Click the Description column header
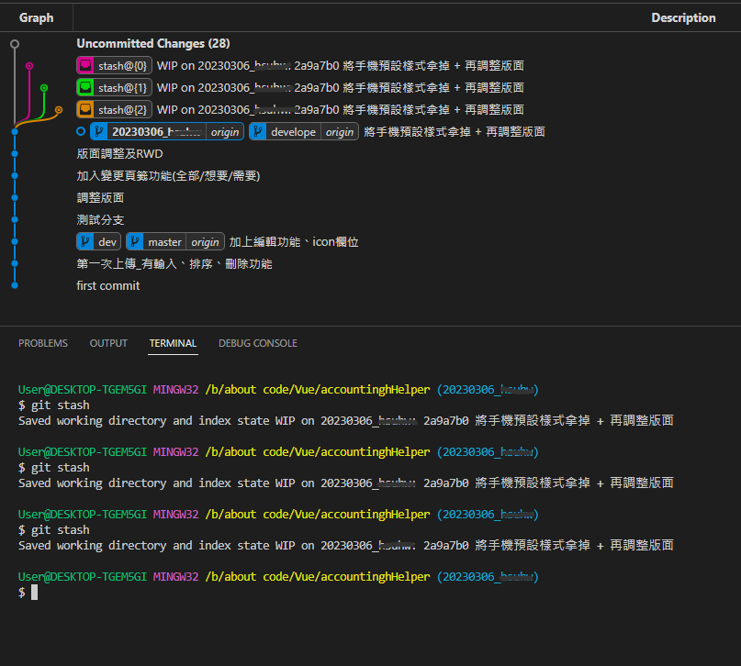Image resolution: width=741 pixels, height=666 pixels. click(x=683, y=18)
